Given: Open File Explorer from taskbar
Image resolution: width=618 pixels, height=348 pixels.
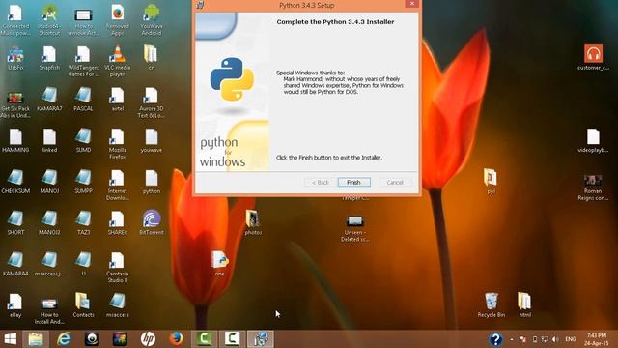Looking at the screenshot, I should [36, 339].
